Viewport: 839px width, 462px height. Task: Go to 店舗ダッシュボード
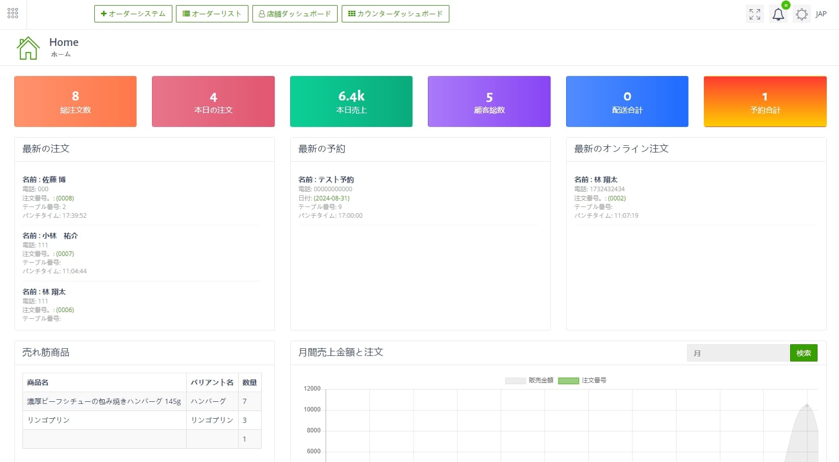[295, 14]
